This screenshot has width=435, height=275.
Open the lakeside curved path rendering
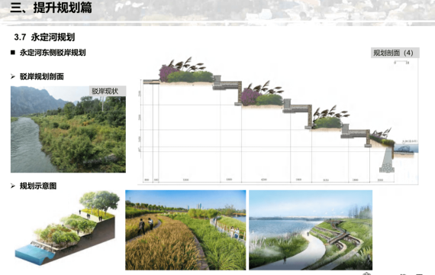pyautogui.click(x=311, y=230)
